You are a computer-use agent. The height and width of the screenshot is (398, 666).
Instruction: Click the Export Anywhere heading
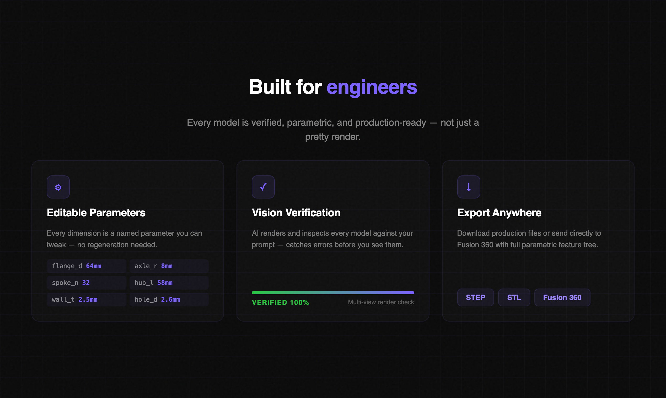[499, 213]
